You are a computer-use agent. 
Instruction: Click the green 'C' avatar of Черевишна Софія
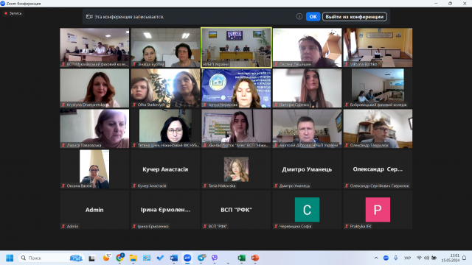(307, 210)
